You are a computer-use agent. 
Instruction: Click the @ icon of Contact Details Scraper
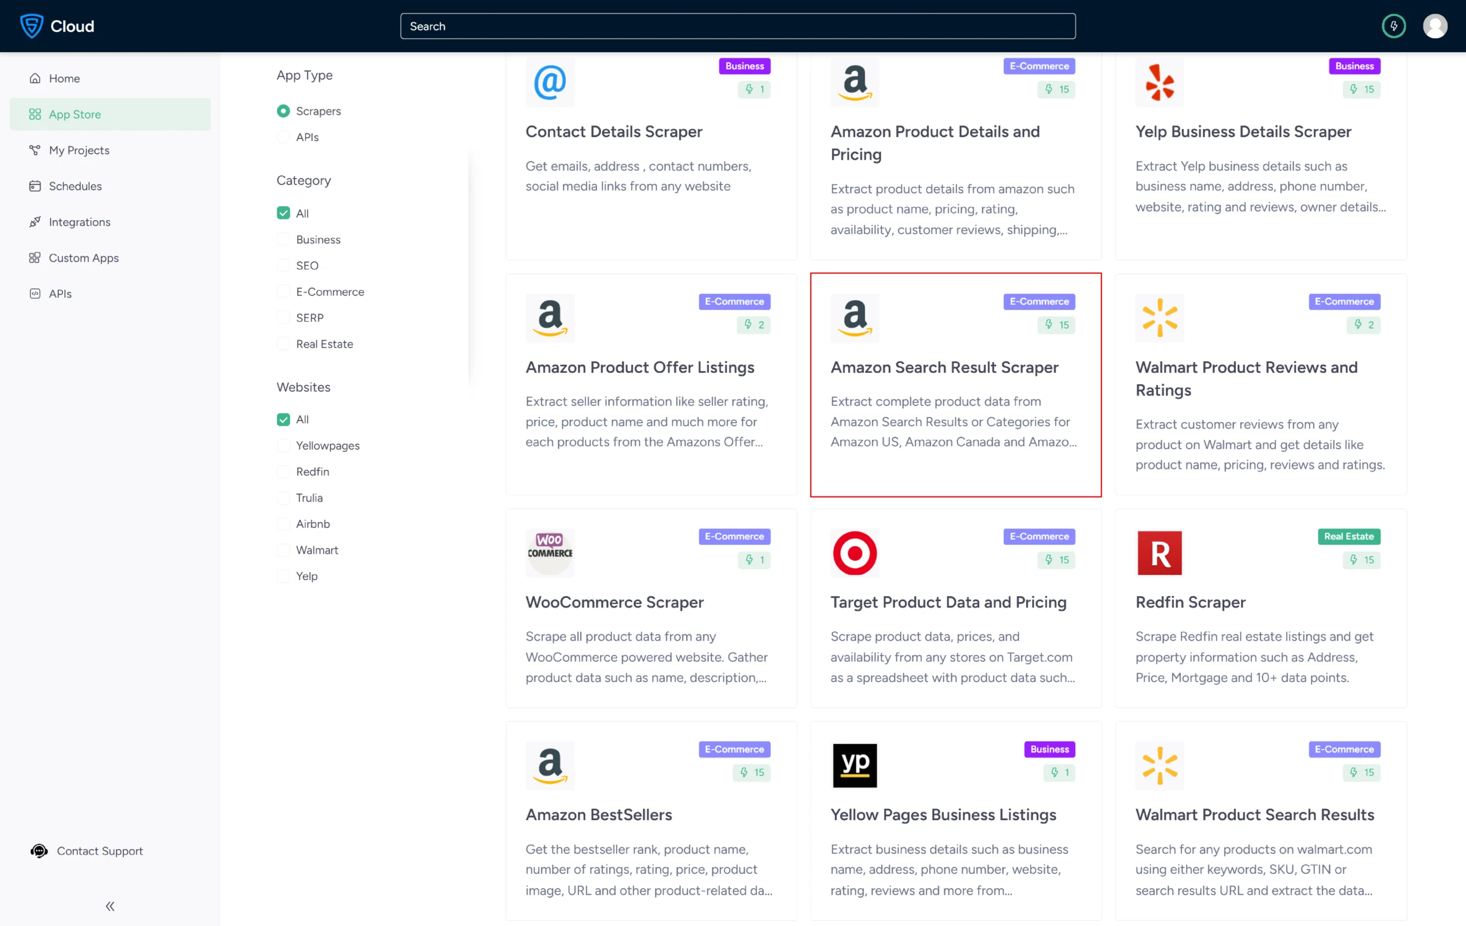click(x=550, y=83)
